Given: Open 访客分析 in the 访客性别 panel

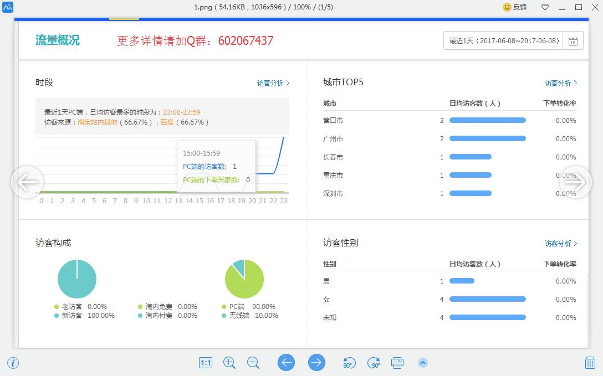Looking at the screenshot, I should pos(559,243).
